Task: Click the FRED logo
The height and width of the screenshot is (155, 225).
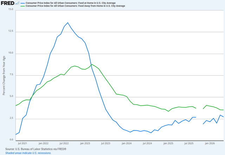Action: click(8, 3)
